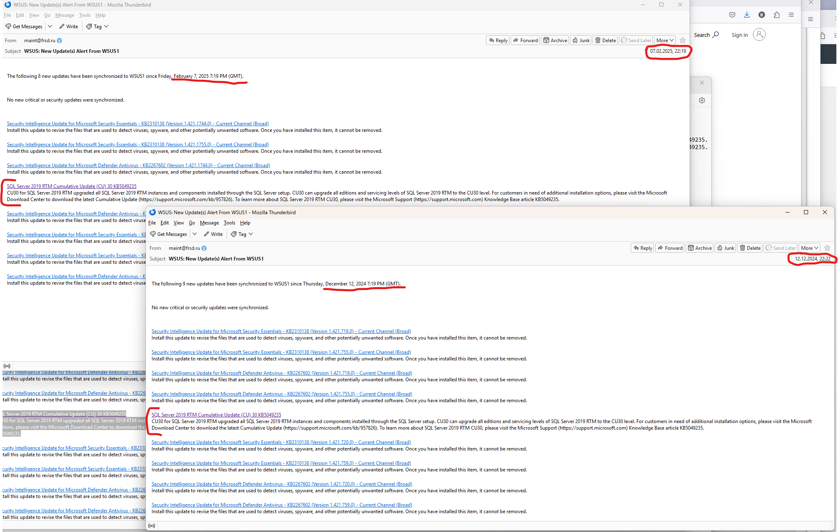Click Search on the browser page
Screen dimensions: 838x532
click(x=706, y=35)
